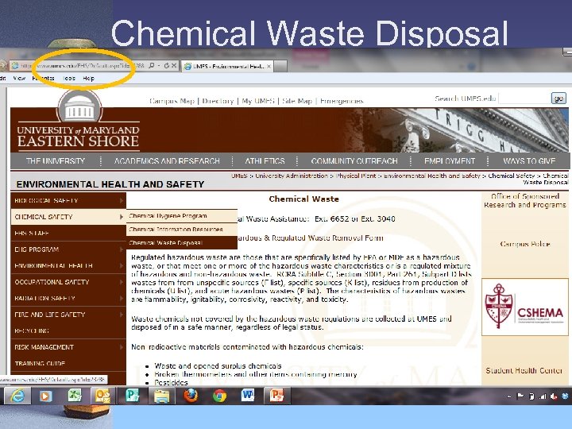Click Physical Plant in the breadcrumb
Viewport: 572px width, 429px height.
pyautogui.click(x=356, y=176)
